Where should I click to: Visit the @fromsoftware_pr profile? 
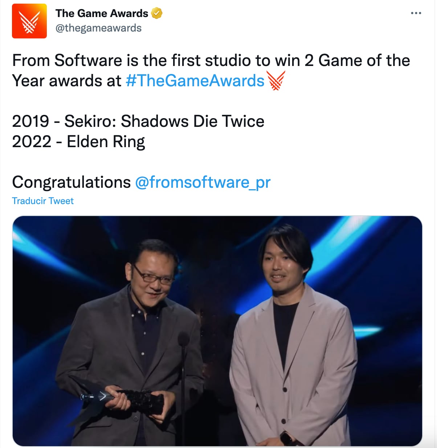203,183
